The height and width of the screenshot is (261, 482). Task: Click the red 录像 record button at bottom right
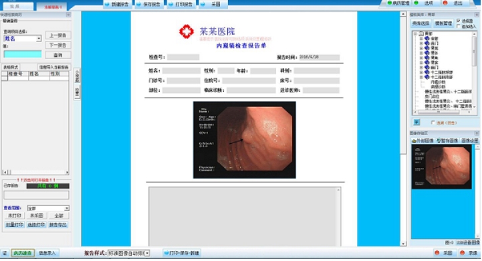pyautogui.click(x=469, y=253)
